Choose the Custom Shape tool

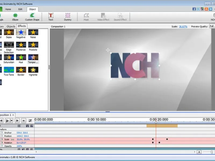[x=32, y=17]
